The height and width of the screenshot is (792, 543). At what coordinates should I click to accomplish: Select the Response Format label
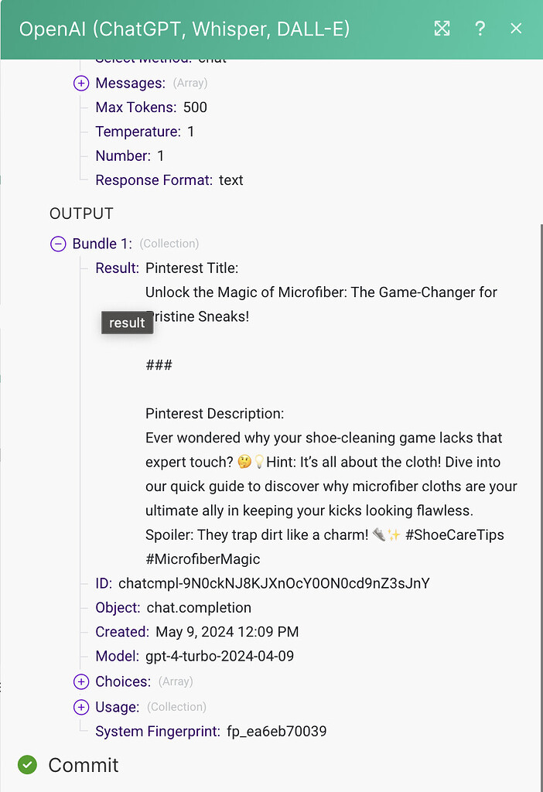click(154, 179)
